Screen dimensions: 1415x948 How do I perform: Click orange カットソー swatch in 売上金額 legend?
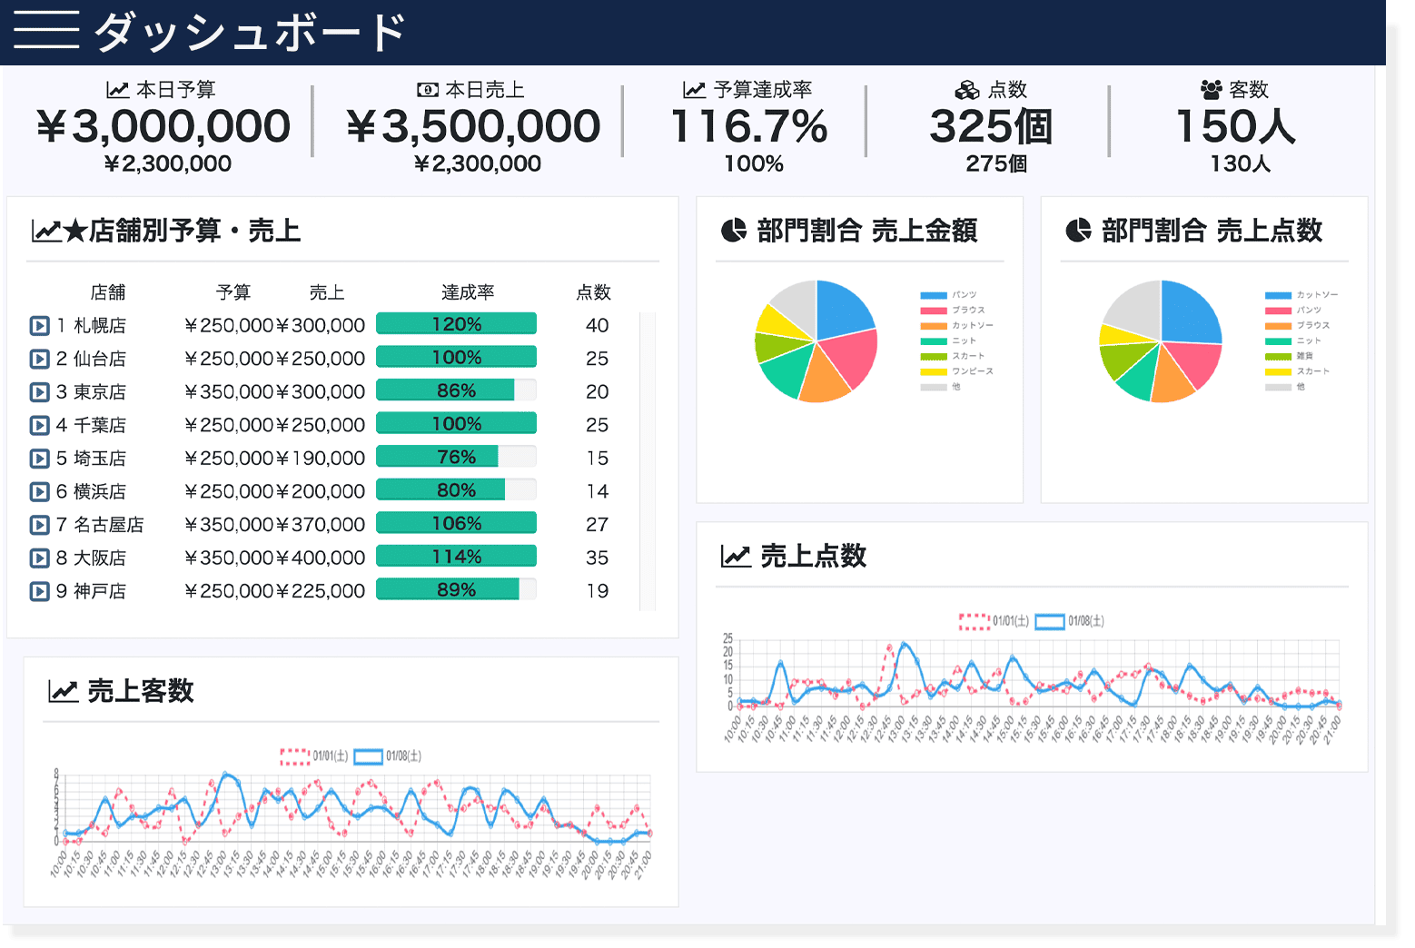934,326
